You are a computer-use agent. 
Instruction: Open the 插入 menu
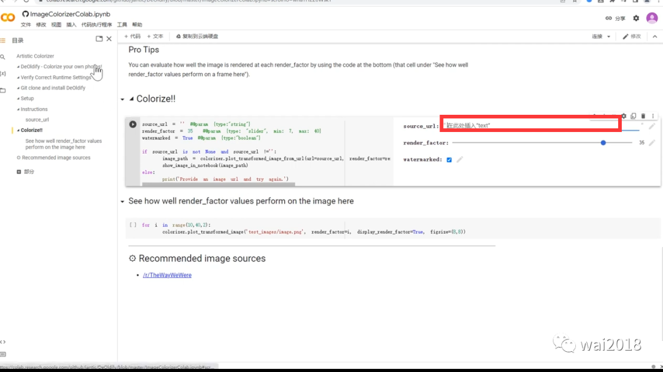pos(71,25)
